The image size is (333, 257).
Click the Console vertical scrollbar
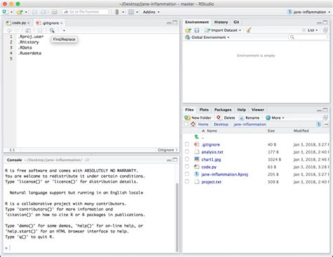177,217
